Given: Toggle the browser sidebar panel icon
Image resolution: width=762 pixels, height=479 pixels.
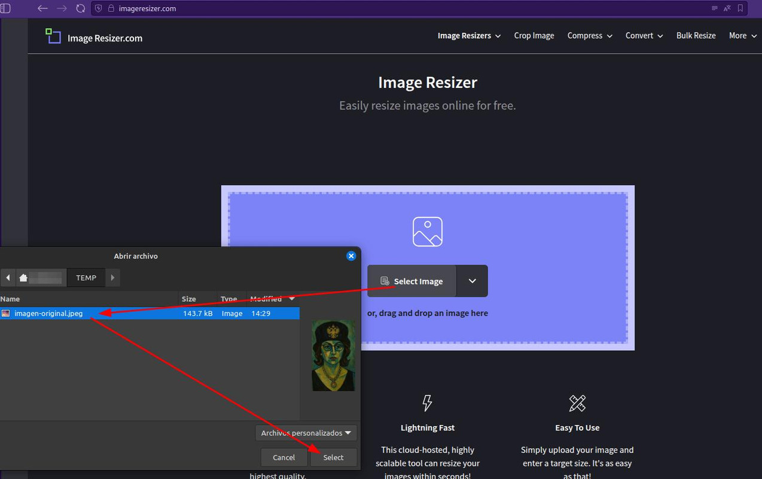Looking at the screenshot, I should click(x=5, y=8).
